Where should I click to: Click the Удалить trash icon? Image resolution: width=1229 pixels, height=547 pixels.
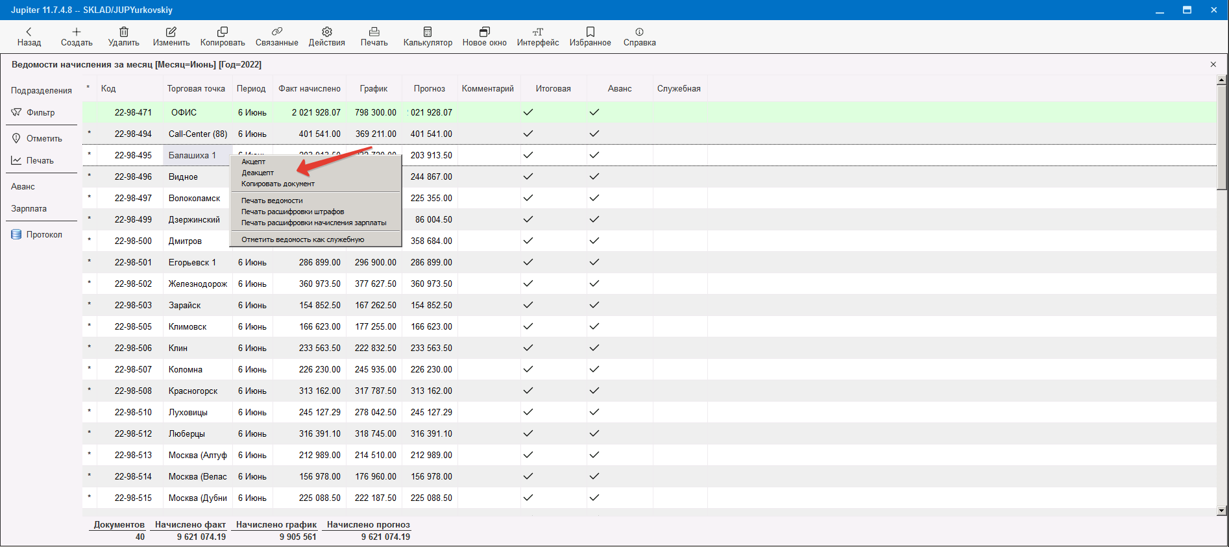click(x=124, y=31)
